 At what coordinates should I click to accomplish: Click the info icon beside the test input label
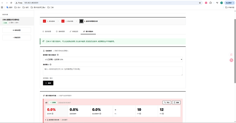click(51, 65)
